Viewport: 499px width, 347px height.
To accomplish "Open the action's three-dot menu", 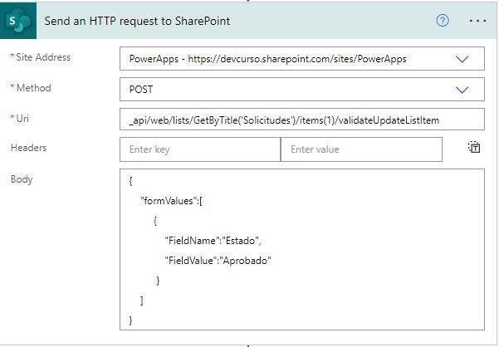I will (477, 21).
